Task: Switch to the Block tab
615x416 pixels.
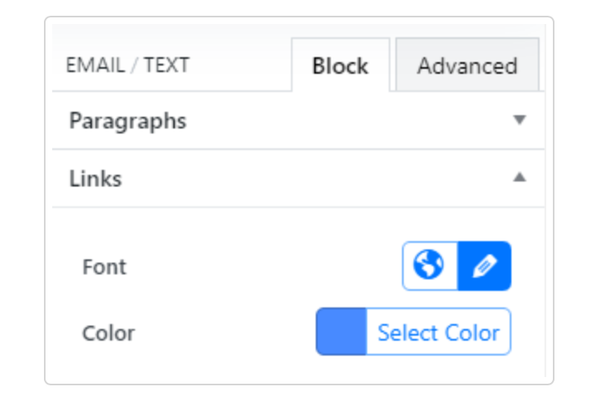Action: [x=340, y=65]
